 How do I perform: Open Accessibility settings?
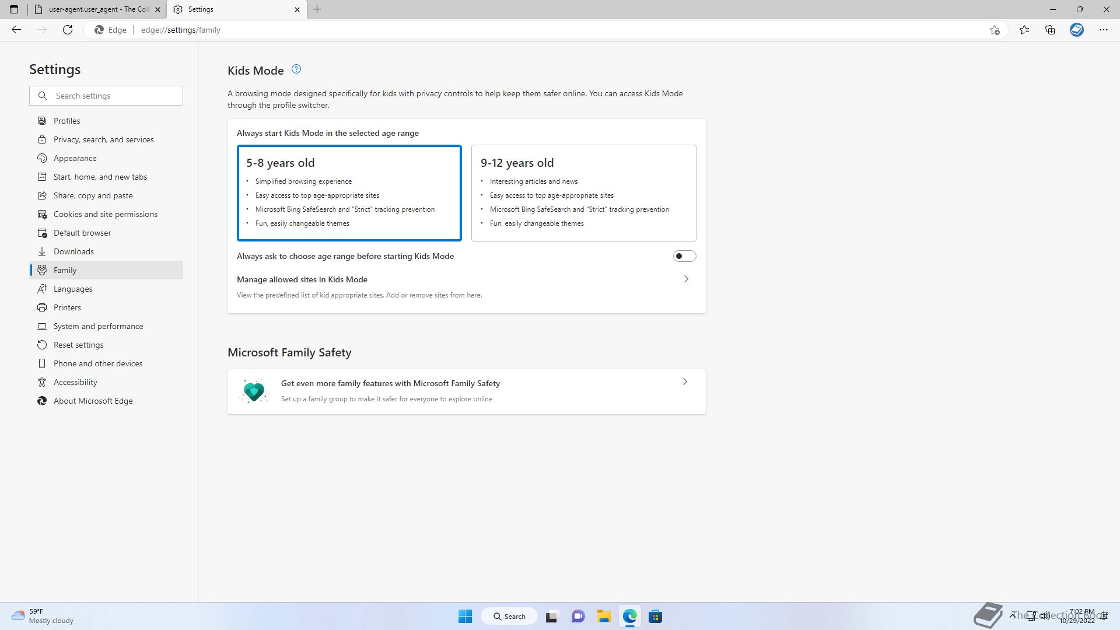coord(106,382)
